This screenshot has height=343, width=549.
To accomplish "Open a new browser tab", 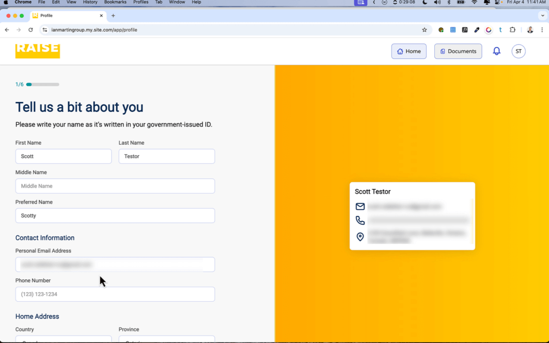I will (x=113, y=16).
